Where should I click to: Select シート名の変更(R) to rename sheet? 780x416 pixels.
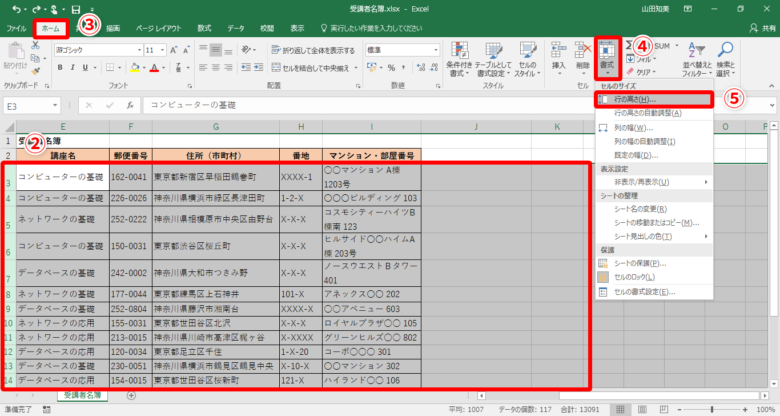coord(654,209)
